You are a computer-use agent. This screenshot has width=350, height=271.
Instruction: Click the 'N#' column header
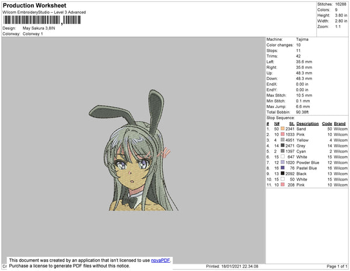coord(276,124)
